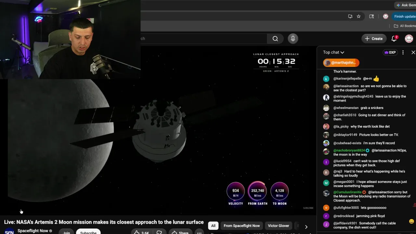This screenshot has width=416, height=234.
Task: Open the Google Lens search icon in Chrome toolbar
Action: 372,16
